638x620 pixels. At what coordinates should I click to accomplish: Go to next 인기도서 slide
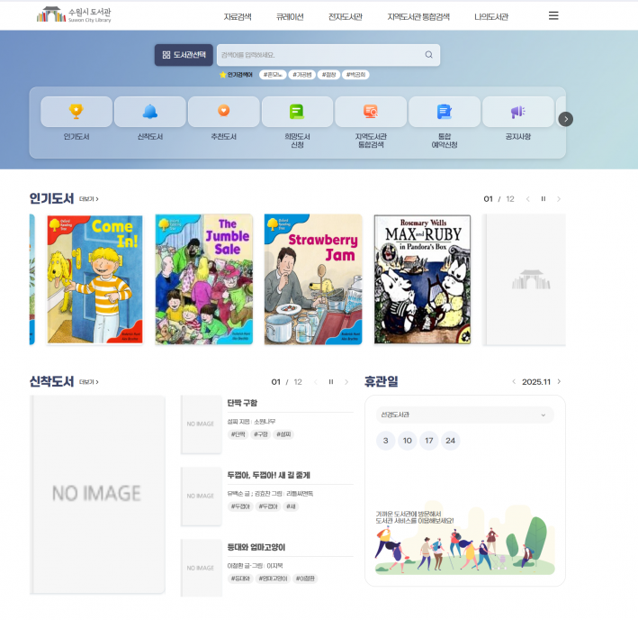click(x=559, y=199)
